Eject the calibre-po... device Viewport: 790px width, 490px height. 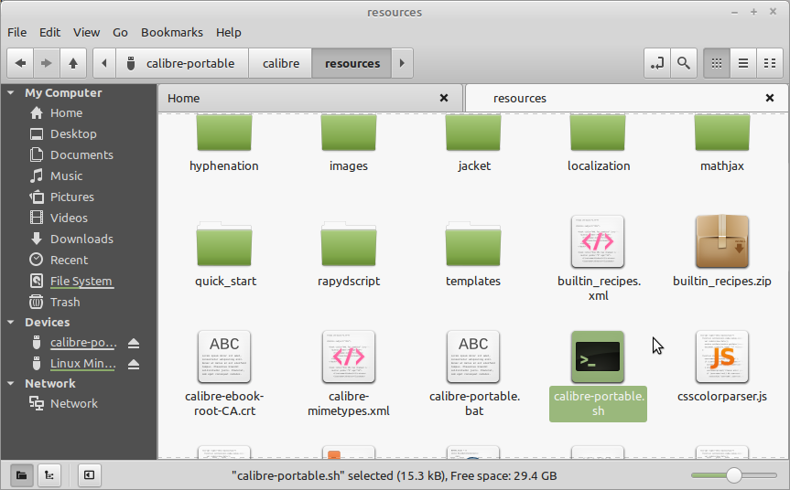click(x=134, y=343)
